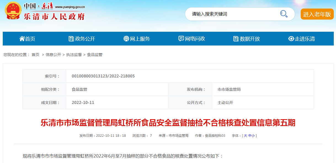Click the eye icon beside 走进乐清
Viewport: 336px width, 163px height.
point(291,39)
